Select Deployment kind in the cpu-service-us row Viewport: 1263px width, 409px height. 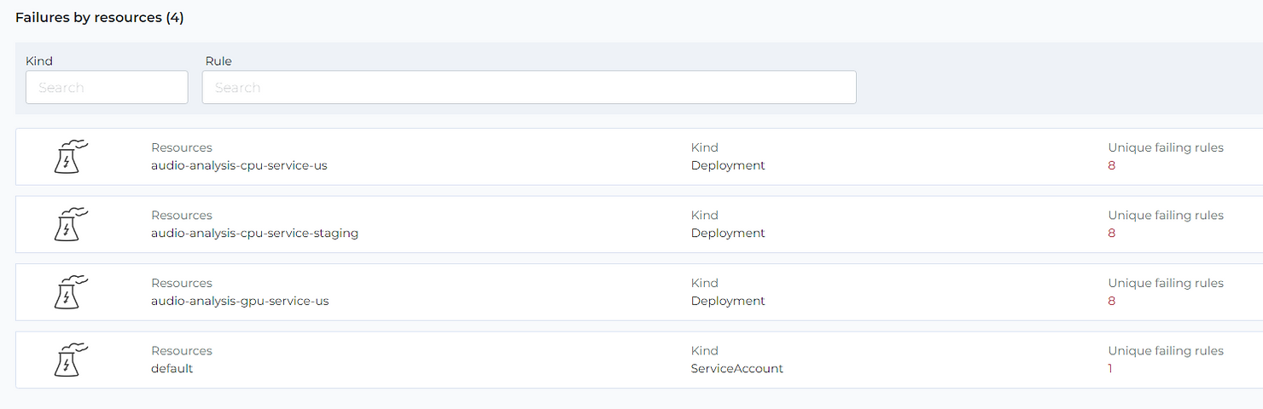pyautogui.click(x=728, y=165)
